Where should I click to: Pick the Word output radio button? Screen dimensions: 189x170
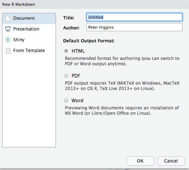66,100
